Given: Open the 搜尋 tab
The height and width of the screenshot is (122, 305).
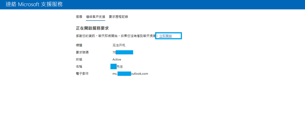Looking at the screenshot, I should (x=79, y=17).
